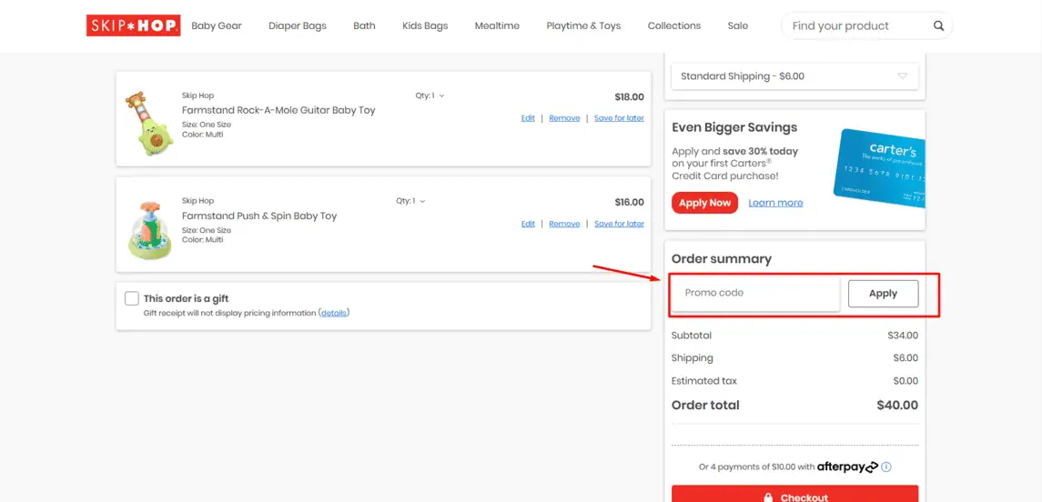Remove the Push & Spin Baby Toy
Viewport: 1042px width, 502px height.
564,224
